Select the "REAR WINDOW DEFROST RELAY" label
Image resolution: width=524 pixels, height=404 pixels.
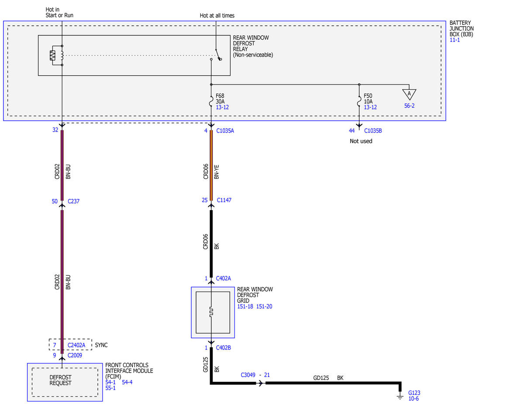pos(251,44)
